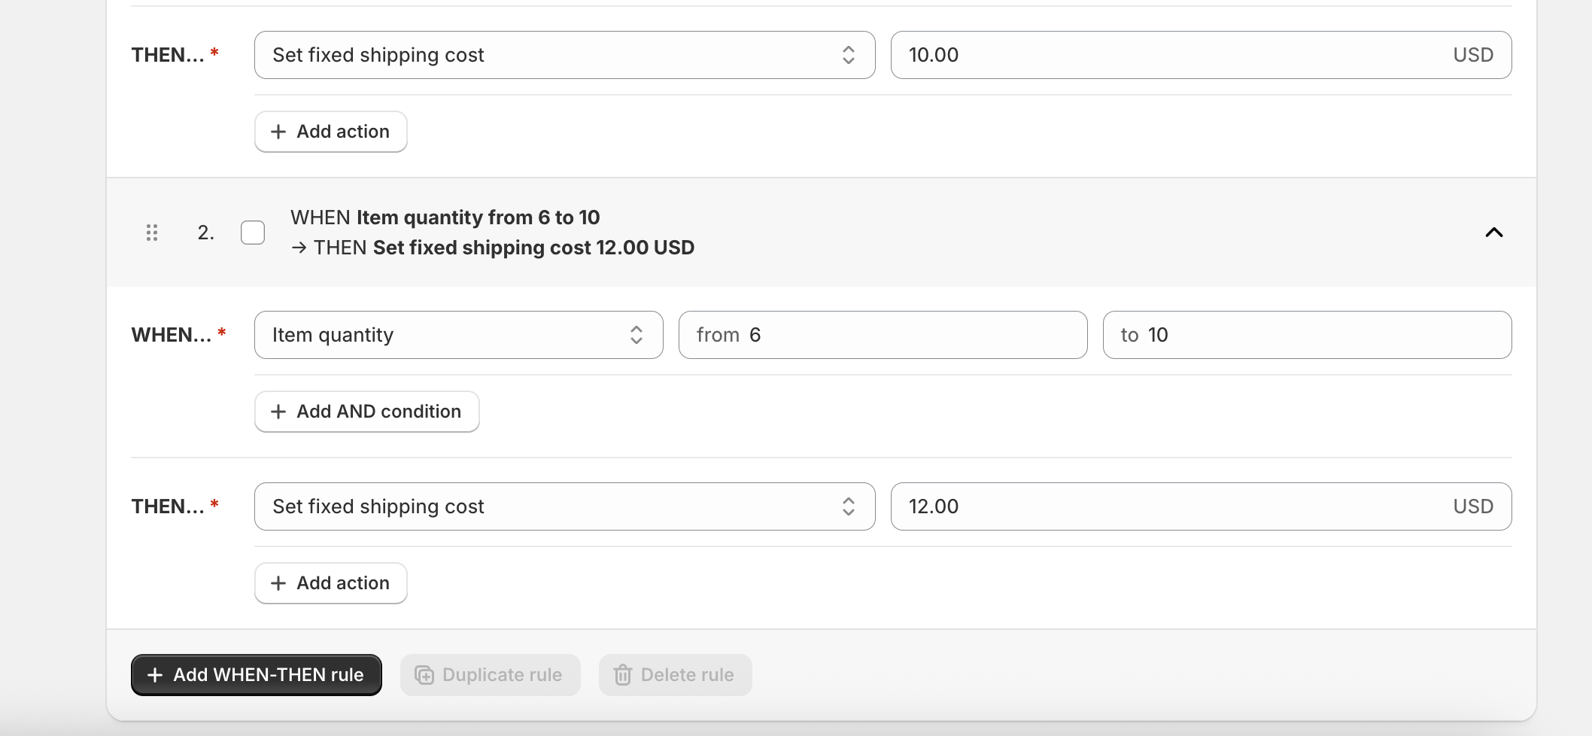Screen dimensions: 1592x736
Task: Edit the 'to 10' quantity field
Action: pyautogui.click(x=1308, y=335)
